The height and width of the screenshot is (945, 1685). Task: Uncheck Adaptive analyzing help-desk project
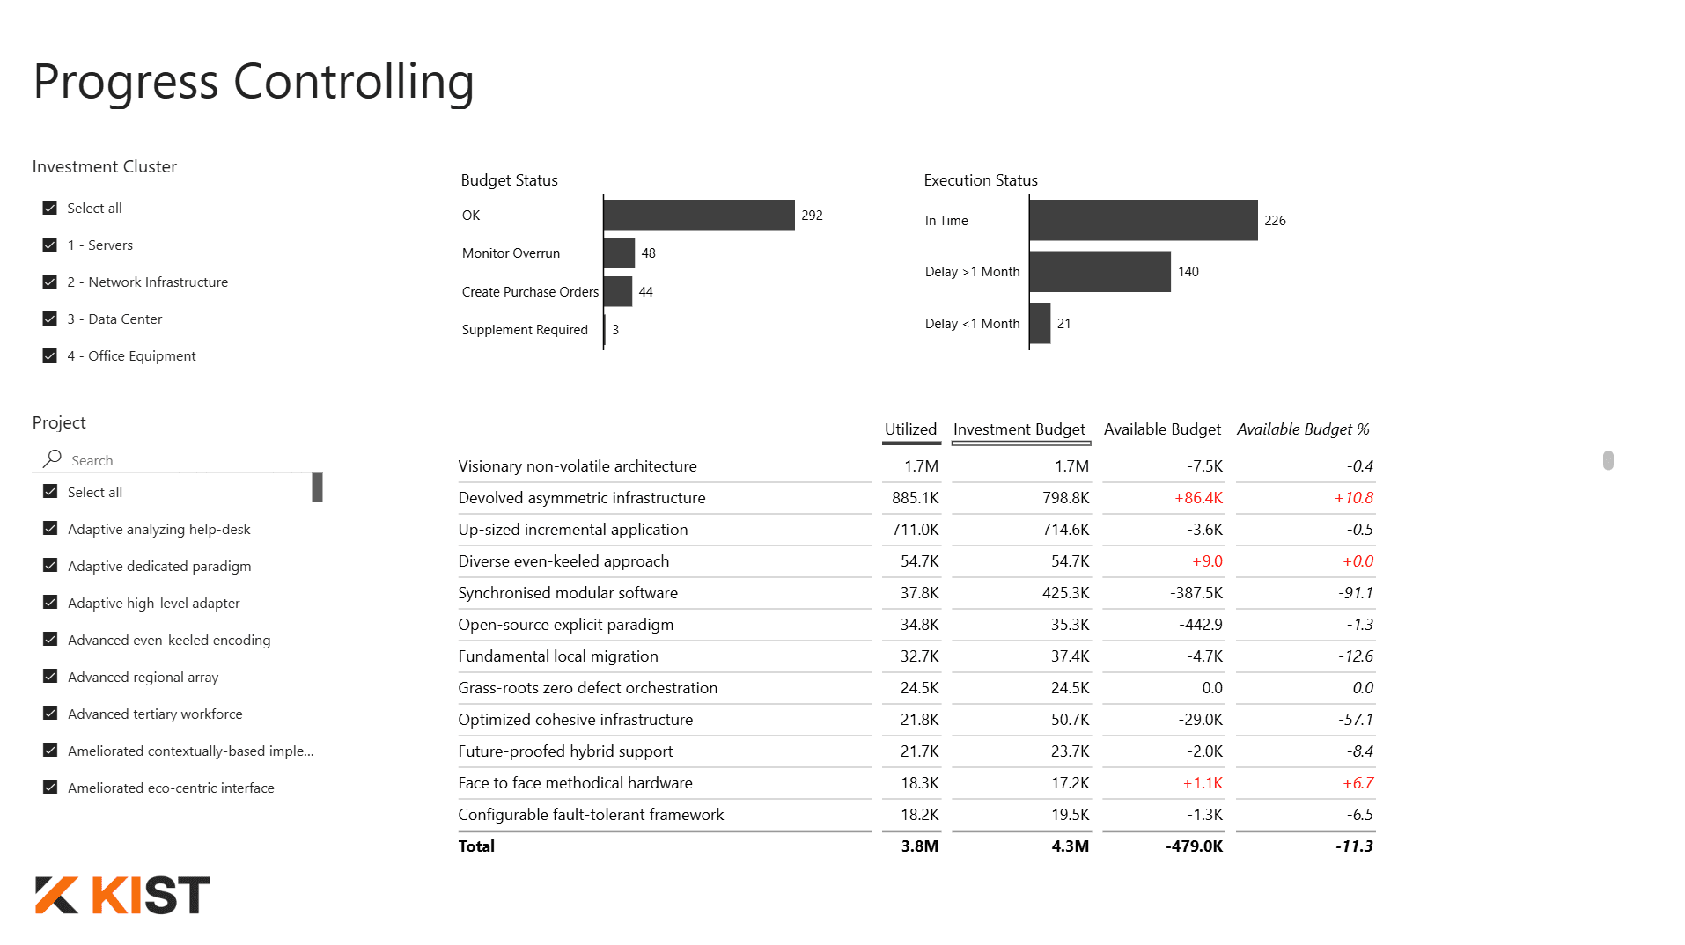[x=50, y=529]
